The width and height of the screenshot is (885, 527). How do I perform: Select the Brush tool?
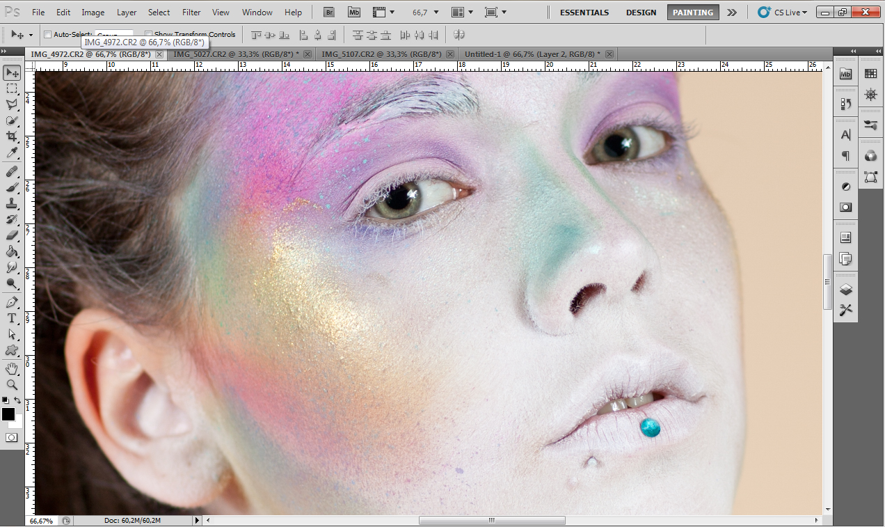pyautogui.click(x=12, y=187)
